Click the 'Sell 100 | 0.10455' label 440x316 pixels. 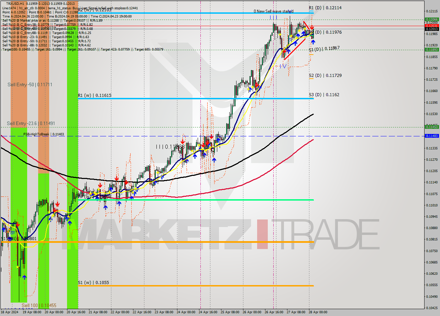(x=39, y=305)
